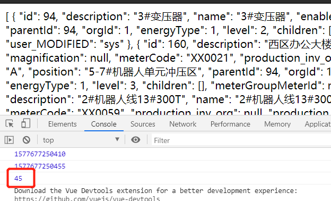331x201 pixels.
Task: Go to the Memory tab
Action: [277, 124]
